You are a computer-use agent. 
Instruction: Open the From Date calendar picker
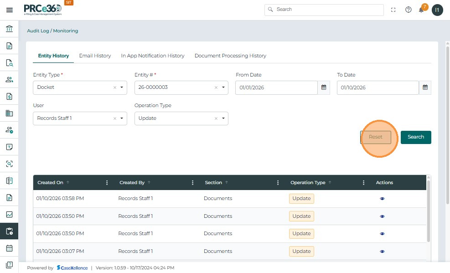tap(324, 88)
